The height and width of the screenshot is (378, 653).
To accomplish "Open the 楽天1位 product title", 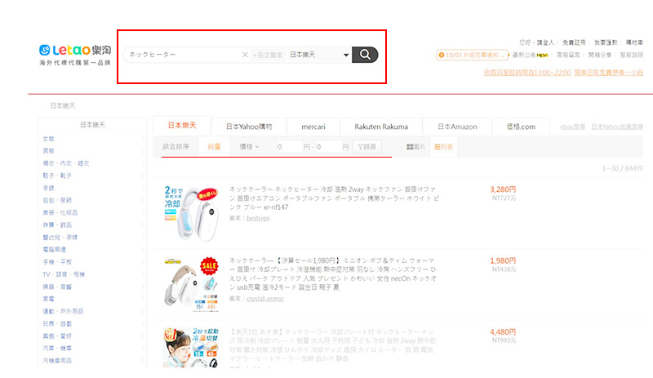I will point(332,345).
